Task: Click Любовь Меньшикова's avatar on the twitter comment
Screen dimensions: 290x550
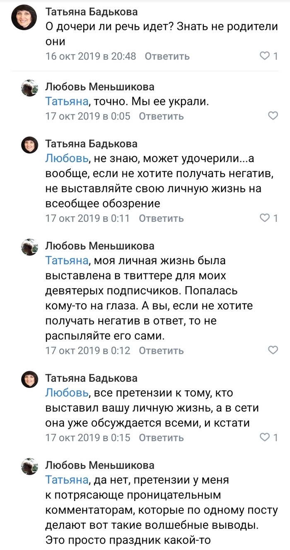Action: 29,246
